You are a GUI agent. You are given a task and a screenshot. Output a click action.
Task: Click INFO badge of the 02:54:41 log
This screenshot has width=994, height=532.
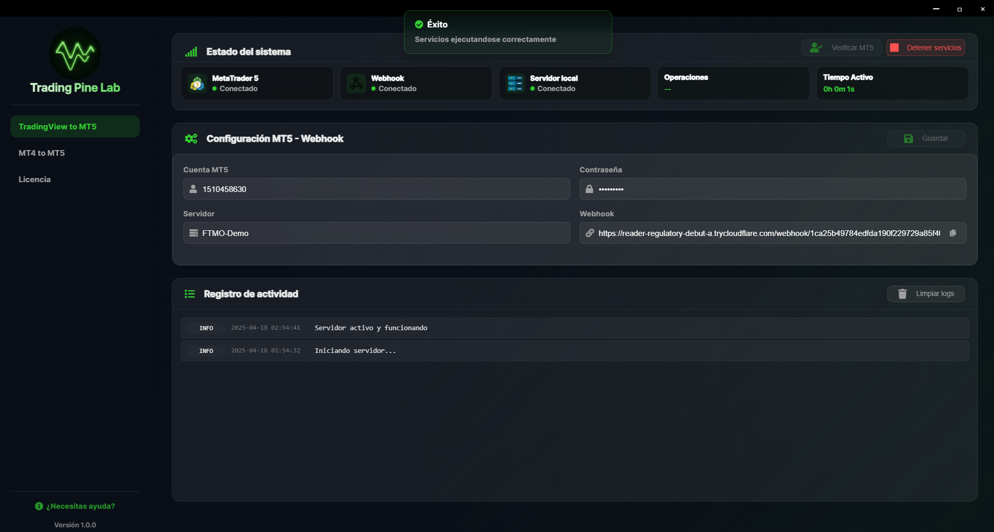206,328
